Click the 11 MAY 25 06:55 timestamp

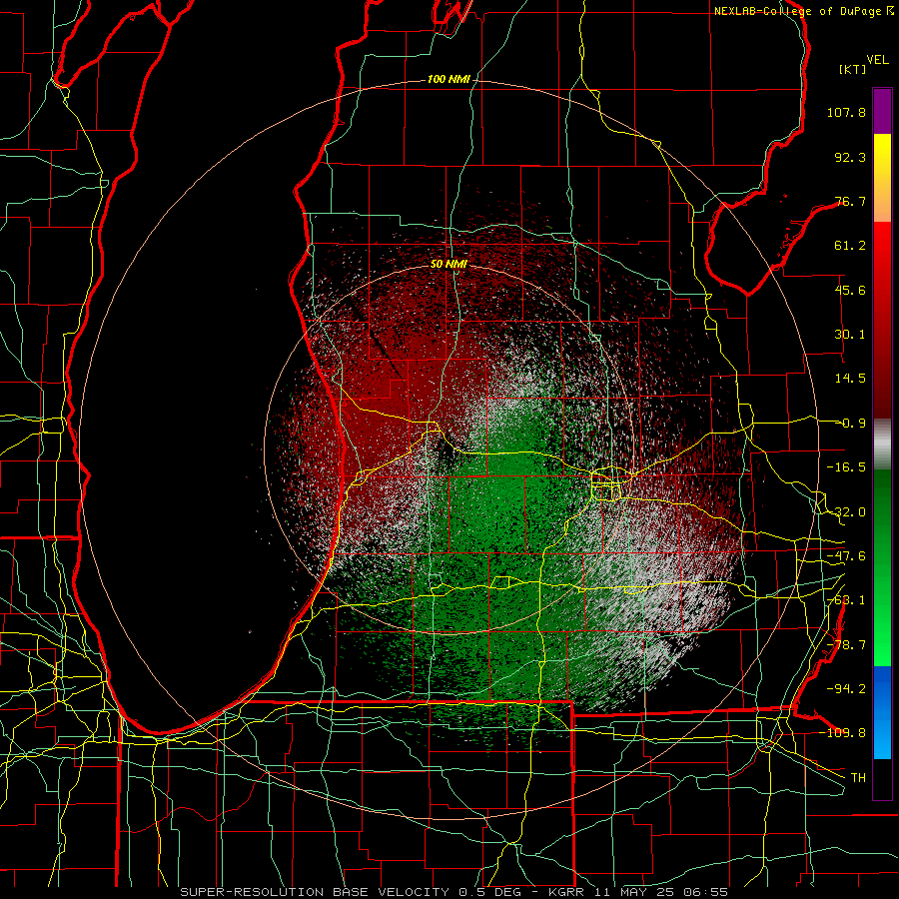[659, 892]
